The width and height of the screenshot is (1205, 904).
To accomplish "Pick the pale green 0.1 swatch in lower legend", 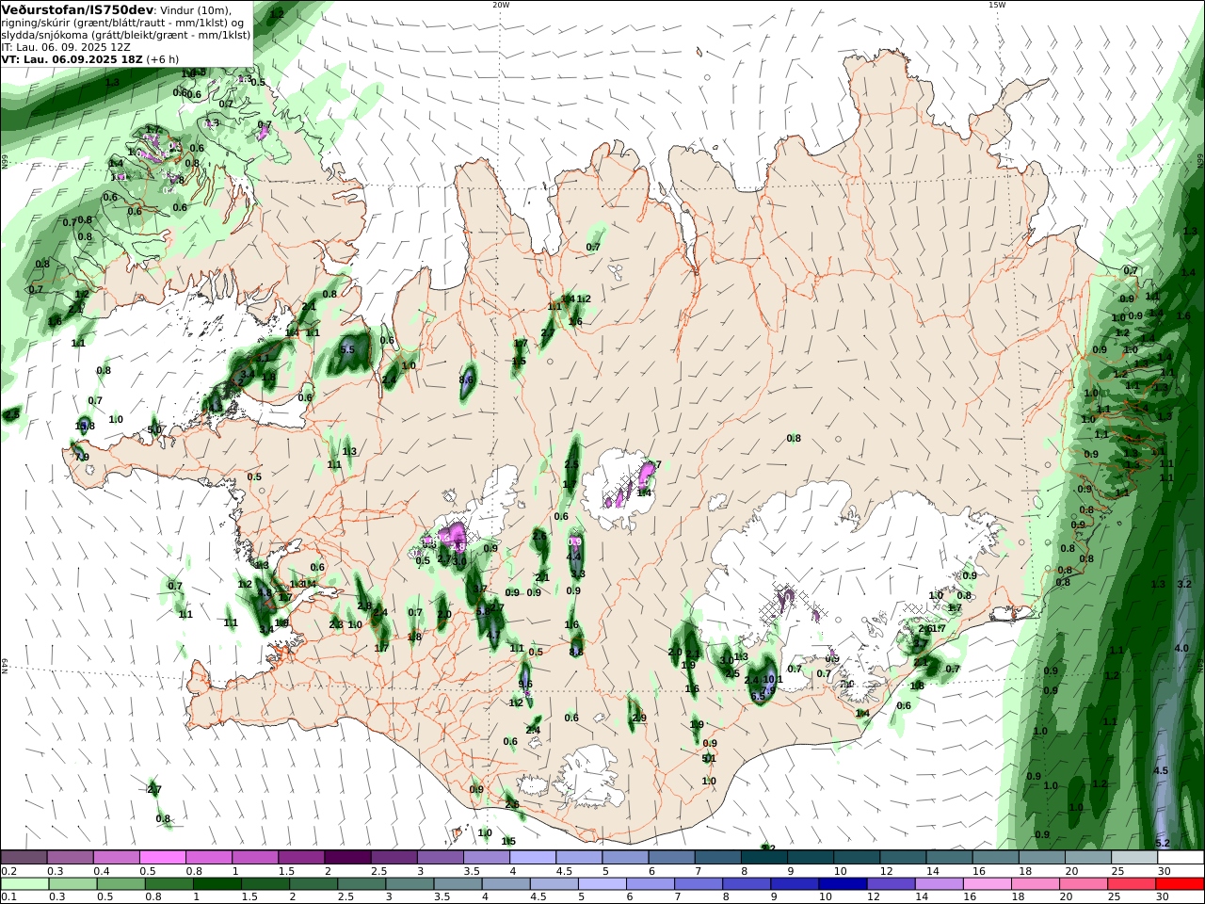I will tap(24, 884).
